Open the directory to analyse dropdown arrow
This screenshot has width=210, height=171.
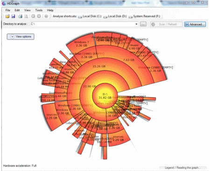pyautogui.click(x=136, y=24)
